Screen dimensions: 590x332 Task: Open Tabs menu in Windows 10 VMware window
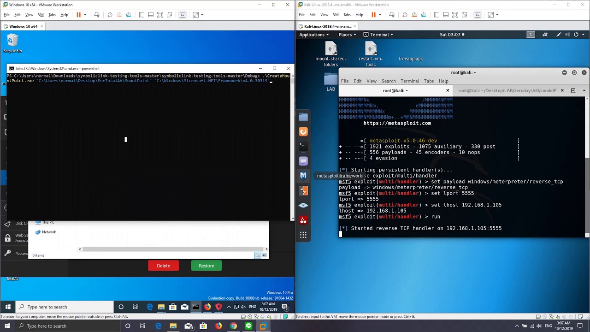pyautogui.click(x=52, y=15)
